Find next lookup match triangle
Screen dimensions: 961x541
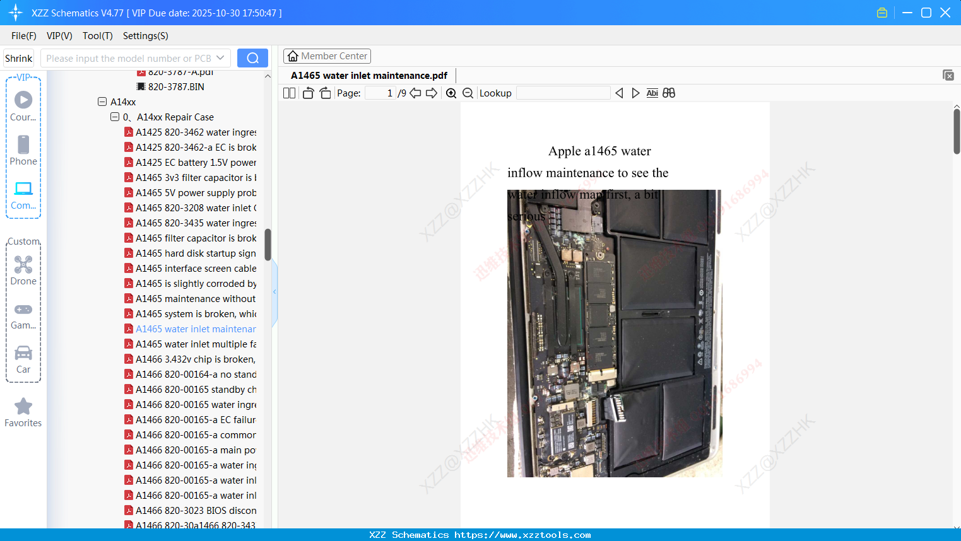point(635,93)
